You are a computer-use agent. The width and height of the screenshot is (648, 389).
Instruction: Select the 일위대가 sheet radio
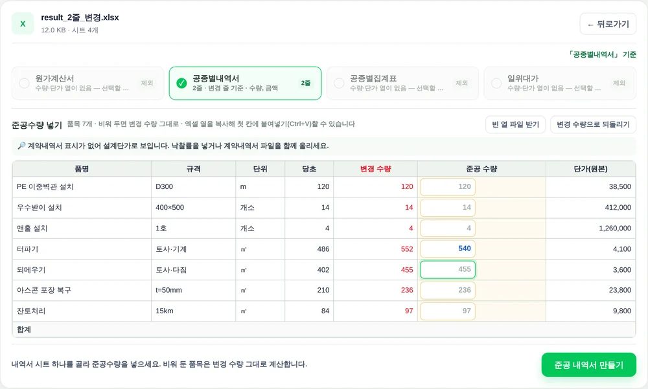click(496, 83)
